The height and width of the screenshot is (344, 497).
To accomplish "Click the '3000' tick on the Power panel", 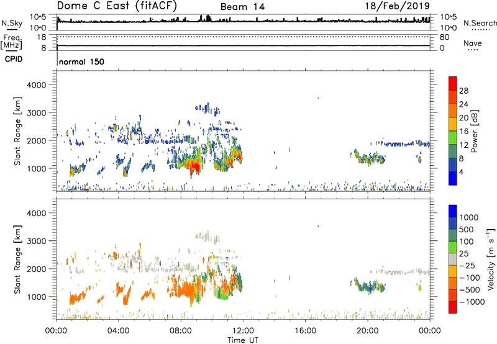I will point(37,113).
